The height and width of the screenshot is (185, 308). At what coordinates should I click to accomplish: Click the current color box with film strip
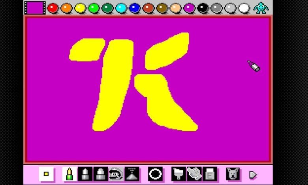(34, 7)
